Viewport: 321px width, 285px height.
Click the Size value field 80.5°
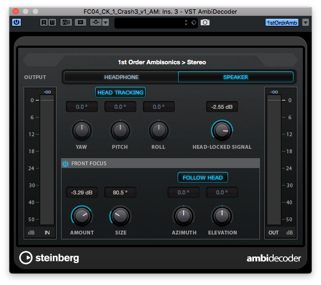[120, 192]
